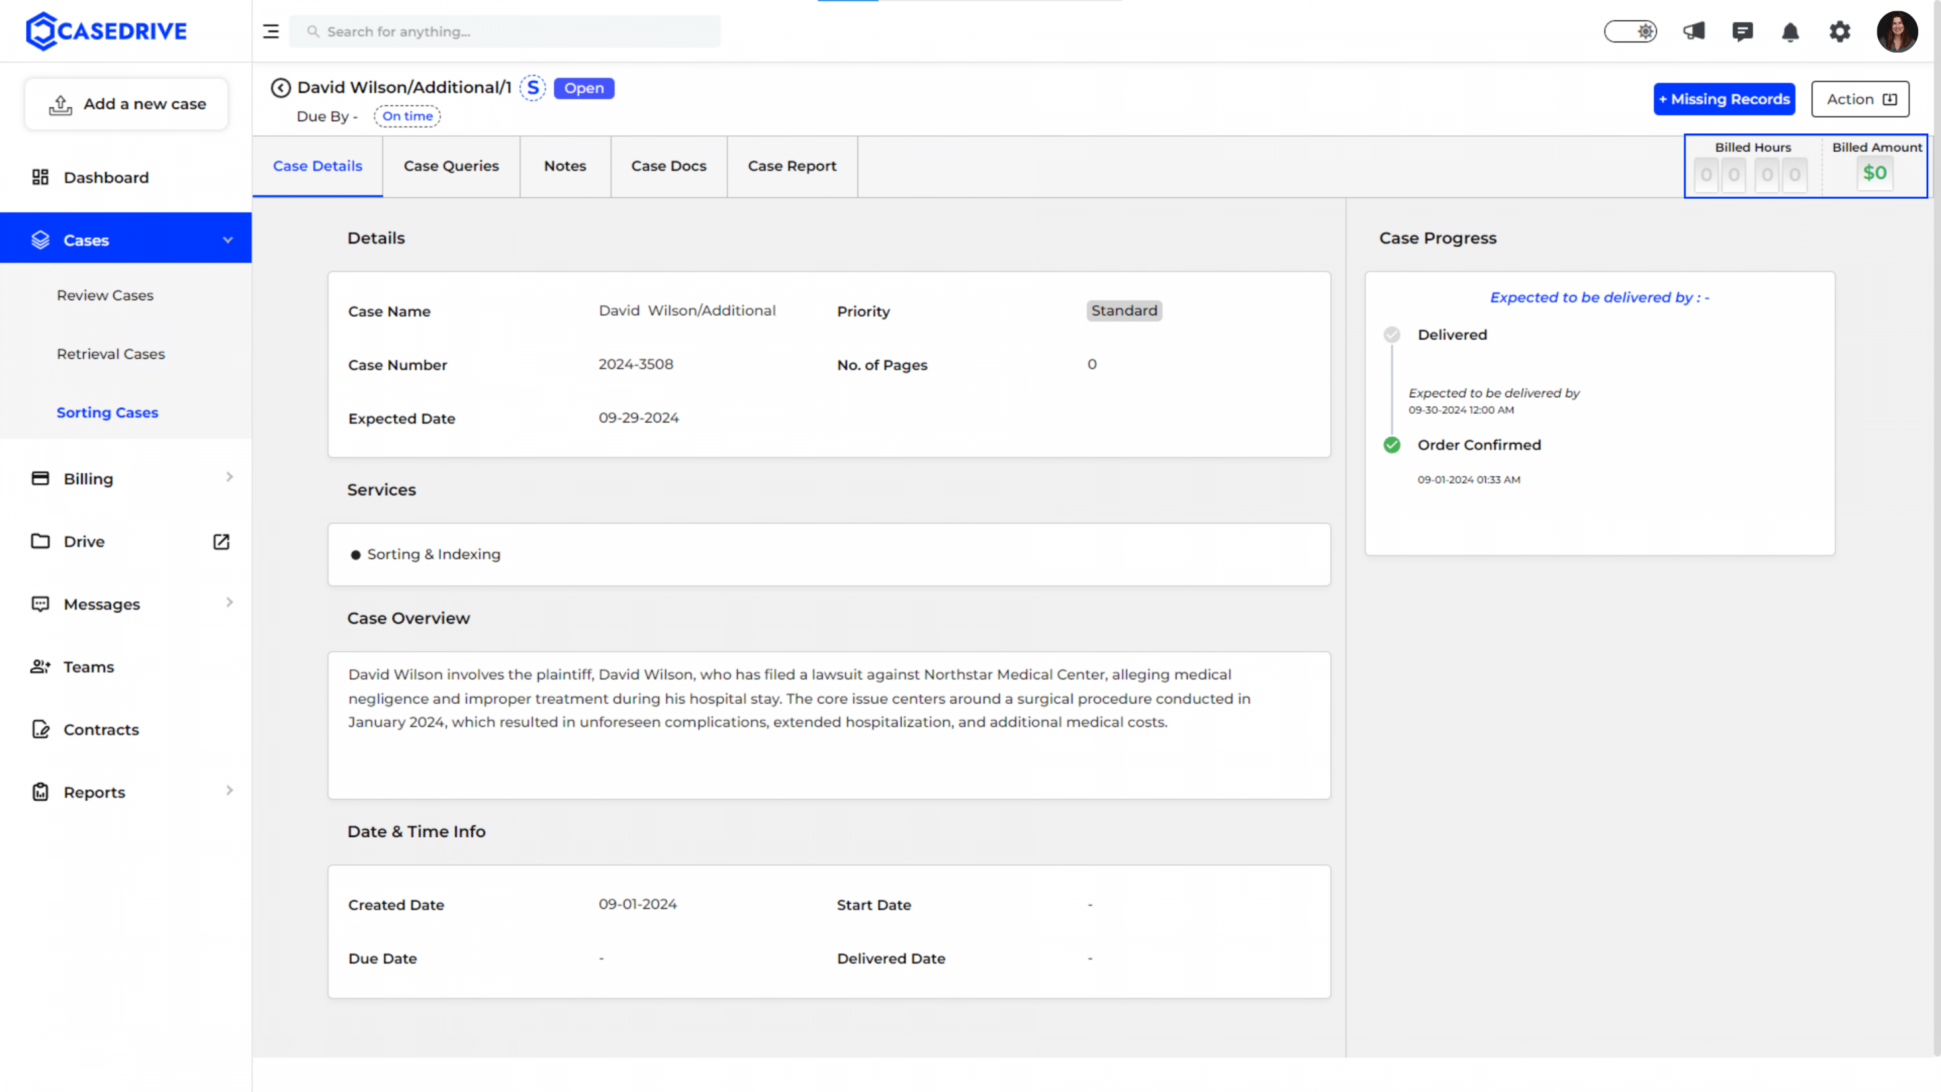Image resolution: width=1941 pixels, height=1092 pixels.
Task: Open the chat messages icon in header
Action: (x=1742, y=32)
